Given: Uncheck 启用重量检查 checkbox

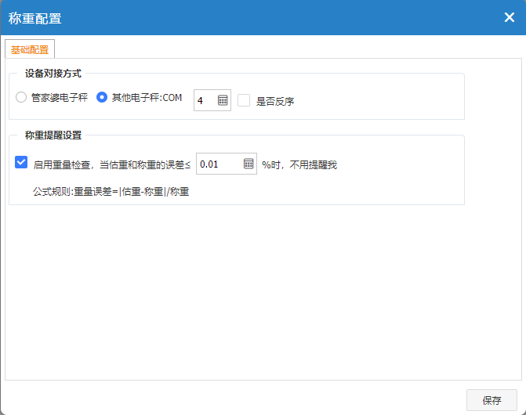Looking at the screenshot, I should click(x=21, y=162).
